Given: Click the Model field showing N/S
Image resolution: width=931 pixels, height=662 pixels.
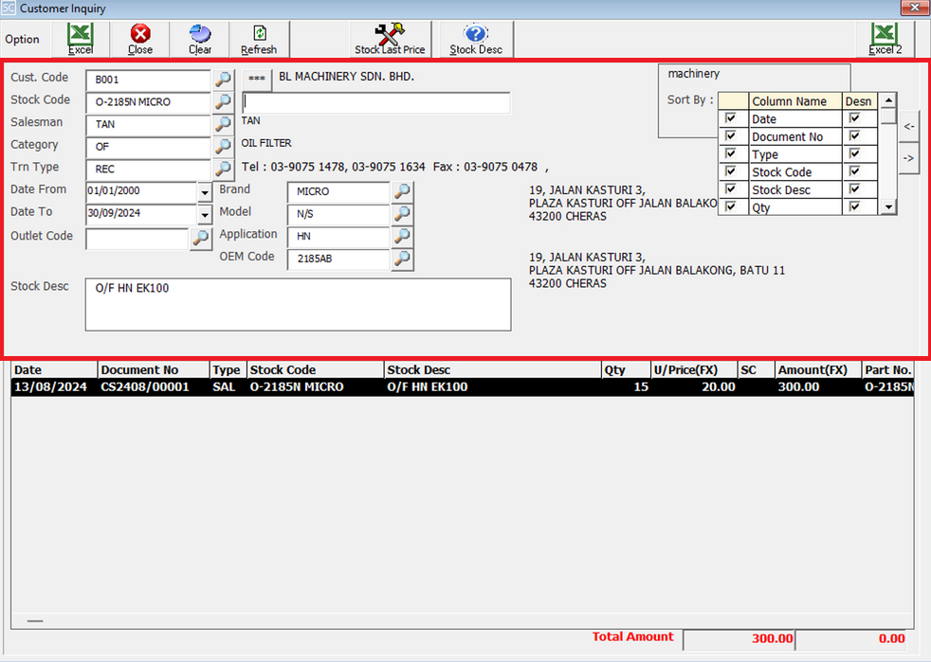Looking at the screenshot, I should (x=338, y=214).
